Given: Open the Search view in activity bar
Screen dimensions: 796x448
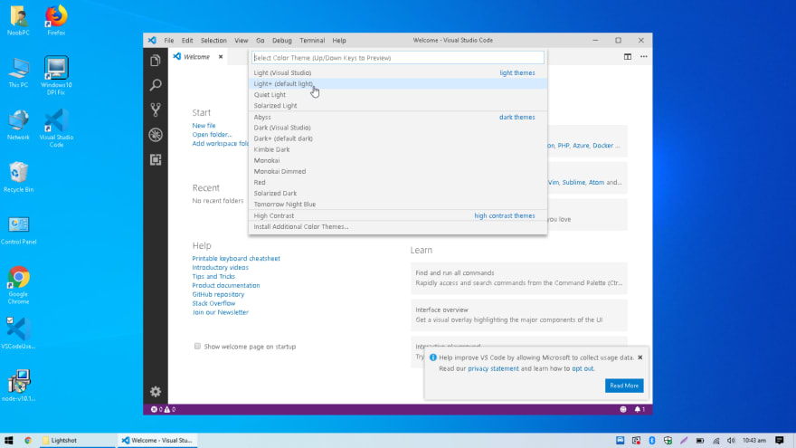Looking at the screenshot, I should click(x=156, y=85).
